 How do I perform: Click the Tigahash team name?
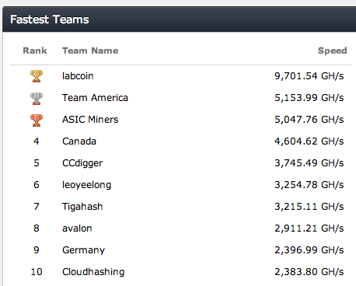82,207
